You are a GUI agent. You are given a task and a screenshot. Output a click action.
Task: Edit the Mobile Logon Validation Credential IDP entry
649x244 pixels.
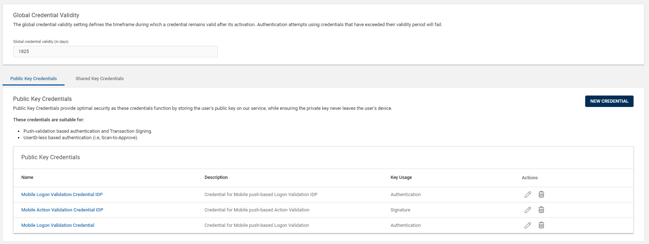coord(527,195)
